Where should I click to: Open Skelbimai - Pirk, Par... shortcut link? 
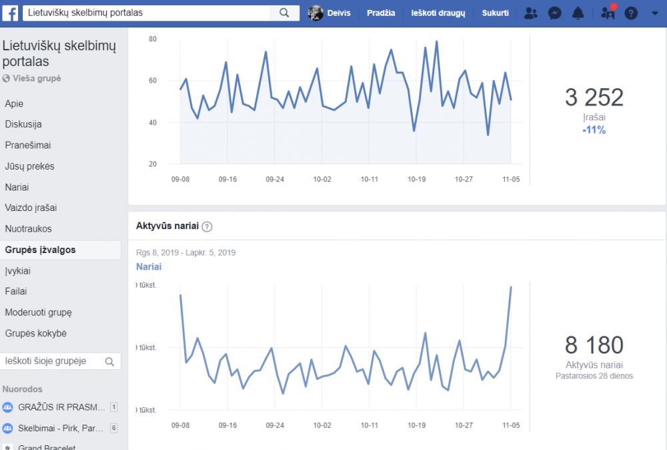pyautogui.click(x=61, y=428)
